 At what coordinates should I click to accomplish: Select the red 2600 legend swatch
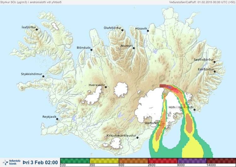(163, 160)
